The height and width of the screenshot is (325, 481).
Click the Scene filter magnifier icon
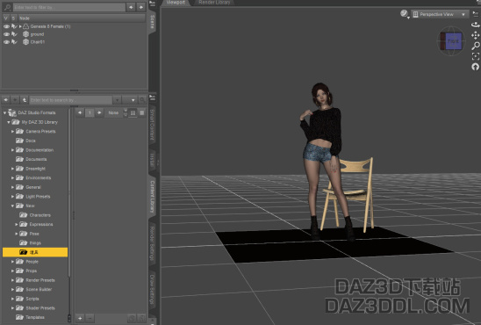[7, 7]
